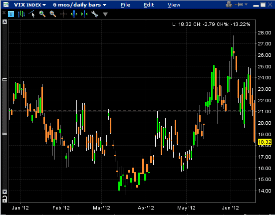The image size is (275, 215).
Task: Click the vertical range slider track
Action: (x=4, y=107)
